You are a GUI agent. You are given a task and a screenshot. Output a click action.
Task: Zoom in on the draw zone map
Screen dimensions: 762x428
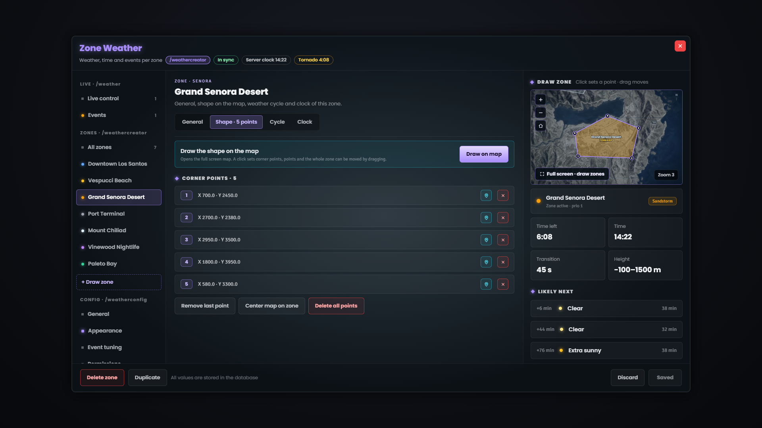[x=541, y=99]
